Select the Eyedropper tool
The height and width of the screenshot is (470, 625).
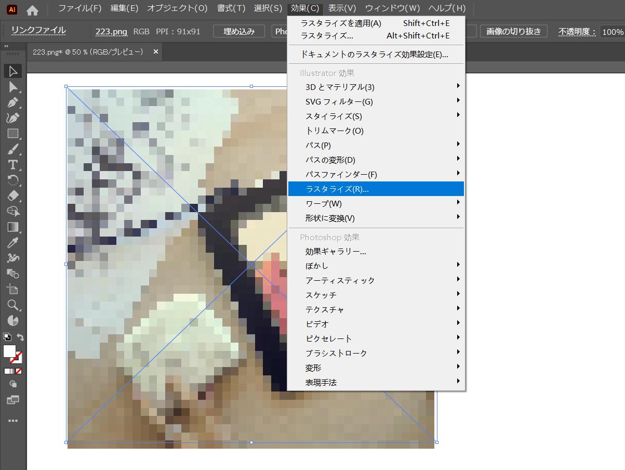[x=13, y=242]
